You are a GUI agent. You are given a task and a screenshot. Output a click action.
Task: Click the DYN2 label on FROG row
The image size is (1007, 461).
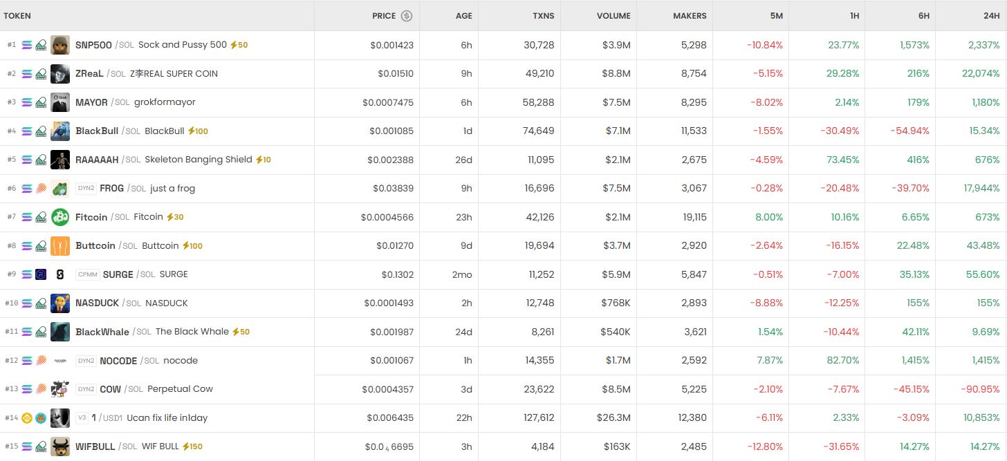tap(86, 188)
